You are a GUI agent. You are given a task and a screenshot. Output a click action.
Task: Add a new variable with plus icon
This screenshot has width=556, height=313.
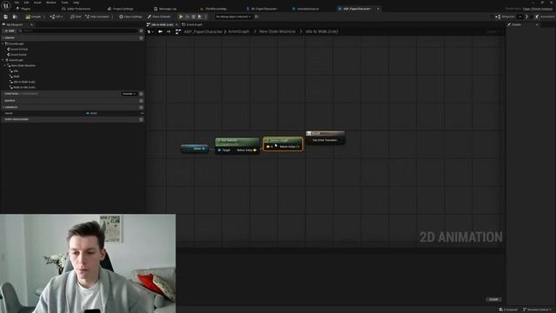tap(141, 107)
